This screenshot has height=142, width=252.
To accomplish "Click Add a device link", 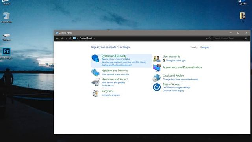I will point(107,86).
